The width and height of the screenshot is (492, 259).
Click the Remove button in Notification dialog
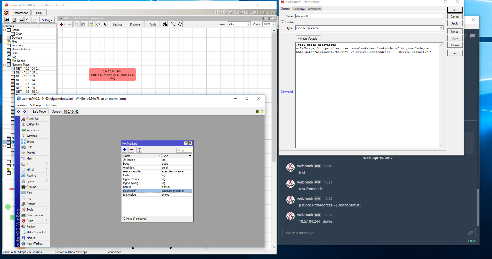[x=455, y=45]
